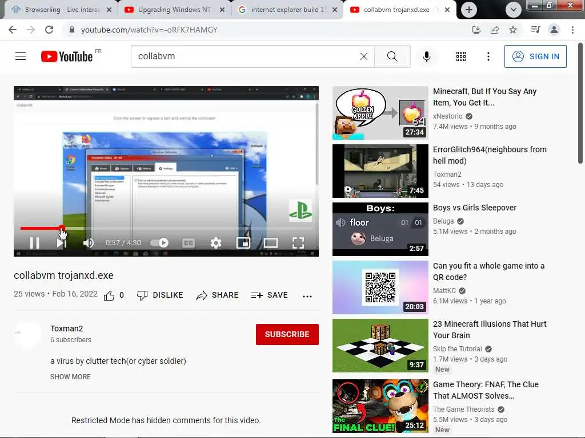Go back to the previous page
The width and height of the screenshot is (585, 438).
tap(13, 30)
